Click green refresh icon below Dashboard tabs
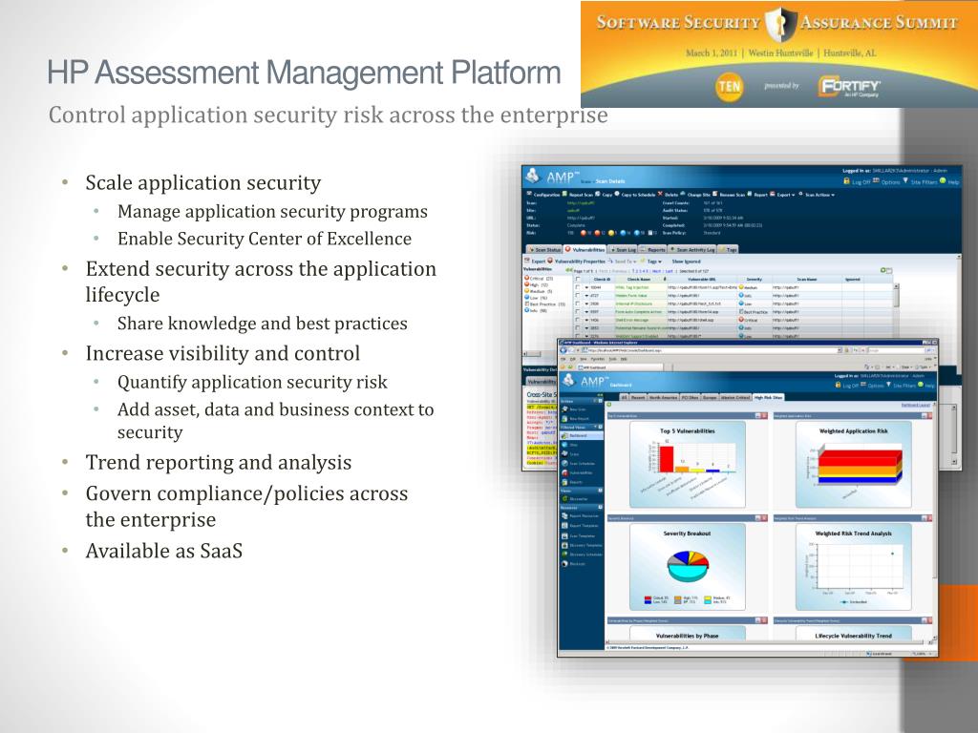This screenshot has width=978, height=733. click(608, 405)
